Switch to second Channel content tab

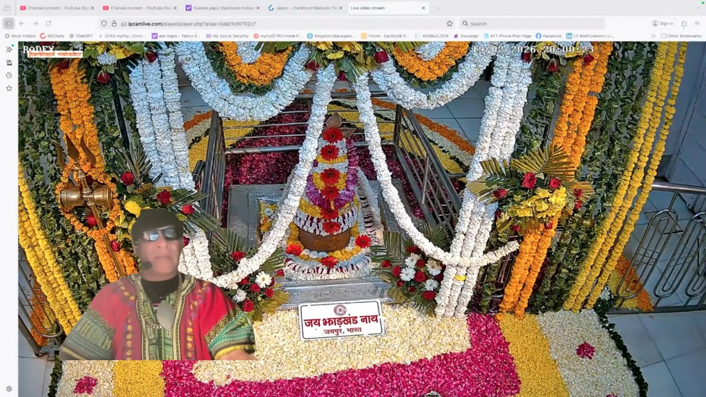pyautogui.click(x=140, y=8)
